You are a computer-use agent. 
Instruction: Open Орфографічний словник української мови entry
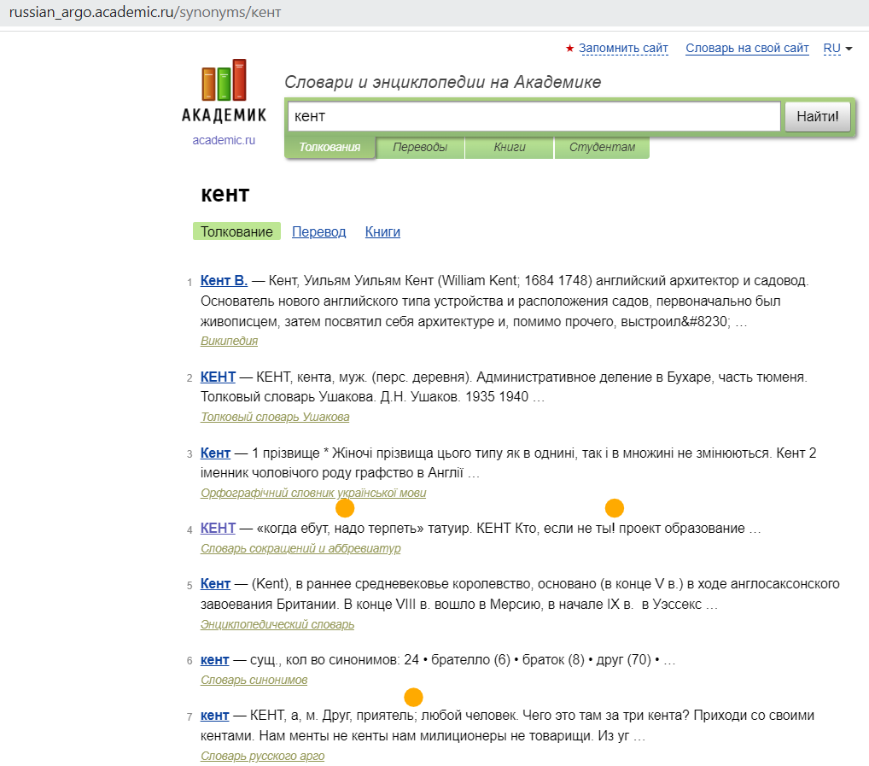point(312,493)
